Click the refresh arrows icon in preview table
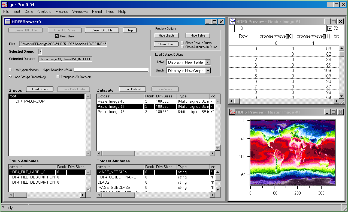 click(335, 28)
